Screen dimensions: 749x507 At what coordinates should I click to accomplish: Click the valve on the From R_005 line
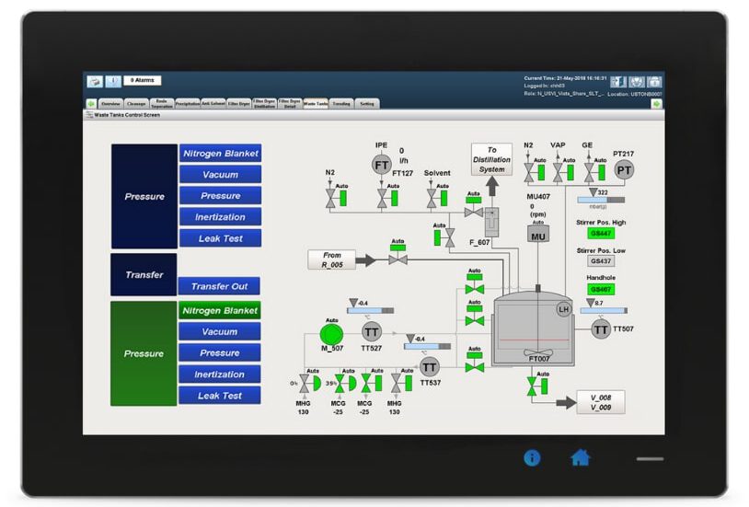tap(398, 260)
